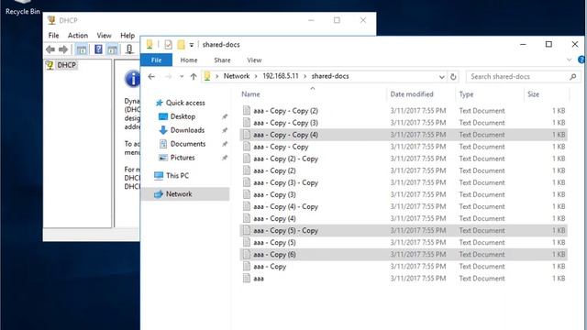Viewport: 587px width, 330px height.
Task: Sort by Date modified column header
Action: 412,94
